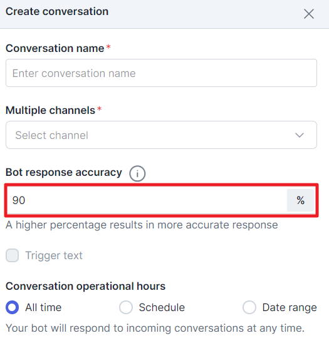Expand the Select channel dropdown
The height and width of the screenshot is (348, 329).
coord(161,135)
